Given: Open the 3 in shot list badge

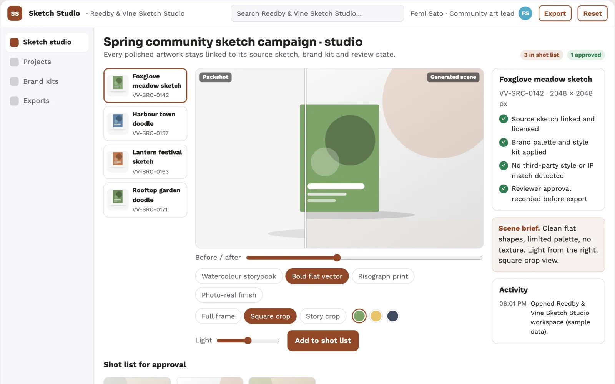Looking at the screenshot, I should [542, 55].
